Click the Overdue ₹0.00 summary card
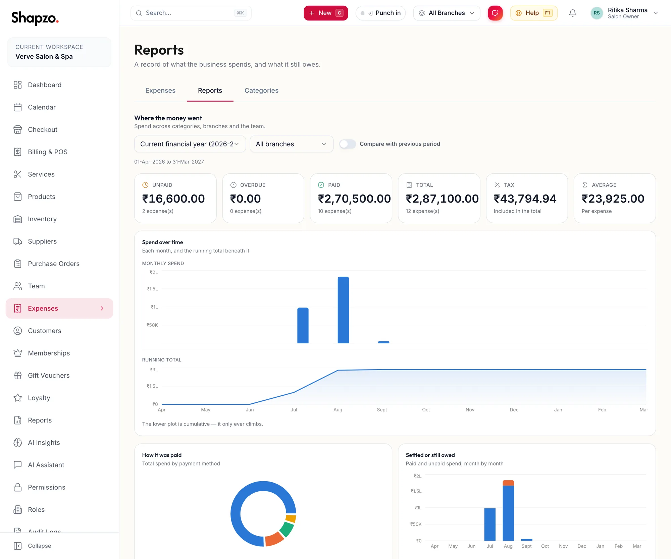Screen dimensions: 671x559 (x=263, y=198)
